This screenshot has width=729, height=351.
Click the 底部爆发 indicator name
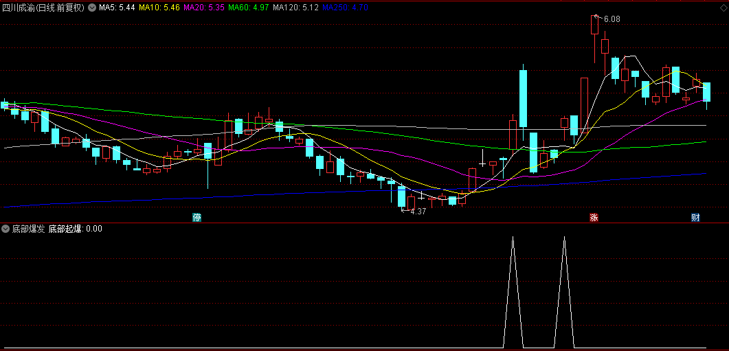pyautogui.click(x=28, y=228)
